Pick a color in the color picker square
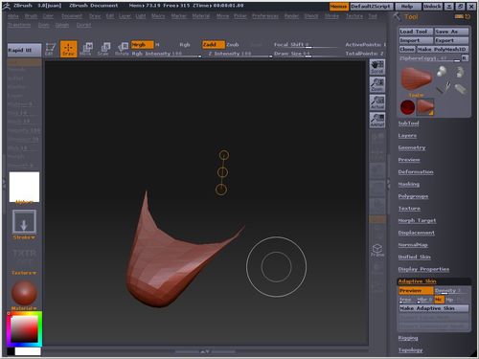 (x=24, y=328)
